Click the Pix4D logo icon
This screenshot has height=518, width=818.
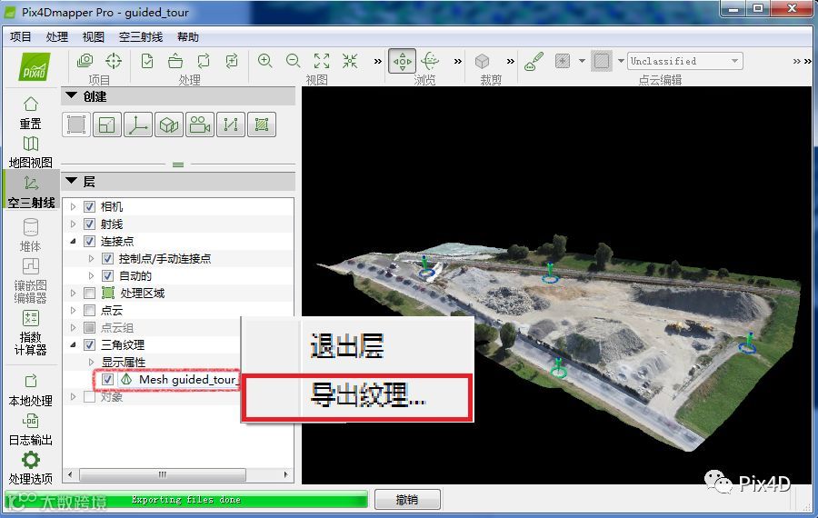35,66
